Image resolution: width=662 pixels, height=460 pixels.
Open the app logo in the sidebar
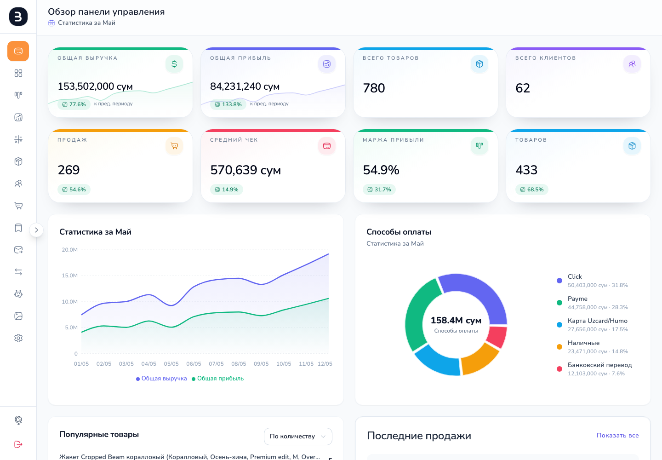[18, 17]
